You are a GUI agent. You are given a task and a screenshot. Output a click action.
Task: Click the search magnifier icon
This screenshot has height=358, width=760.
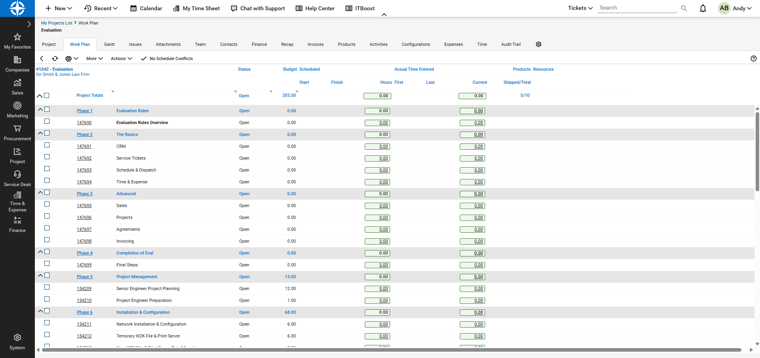(684, 8)
